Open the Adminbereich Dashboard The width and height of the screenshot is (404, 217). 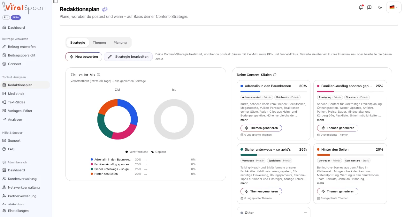(26, 170)
